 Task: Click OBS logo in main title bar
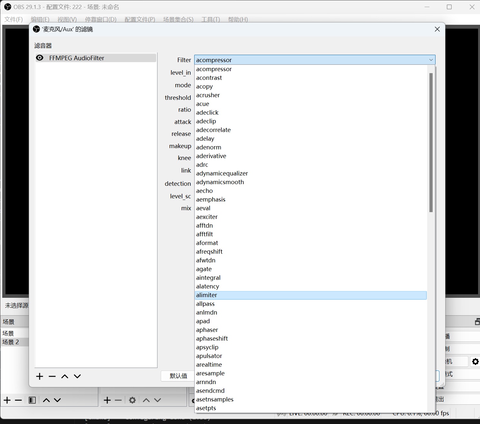(x=8, y=7)
